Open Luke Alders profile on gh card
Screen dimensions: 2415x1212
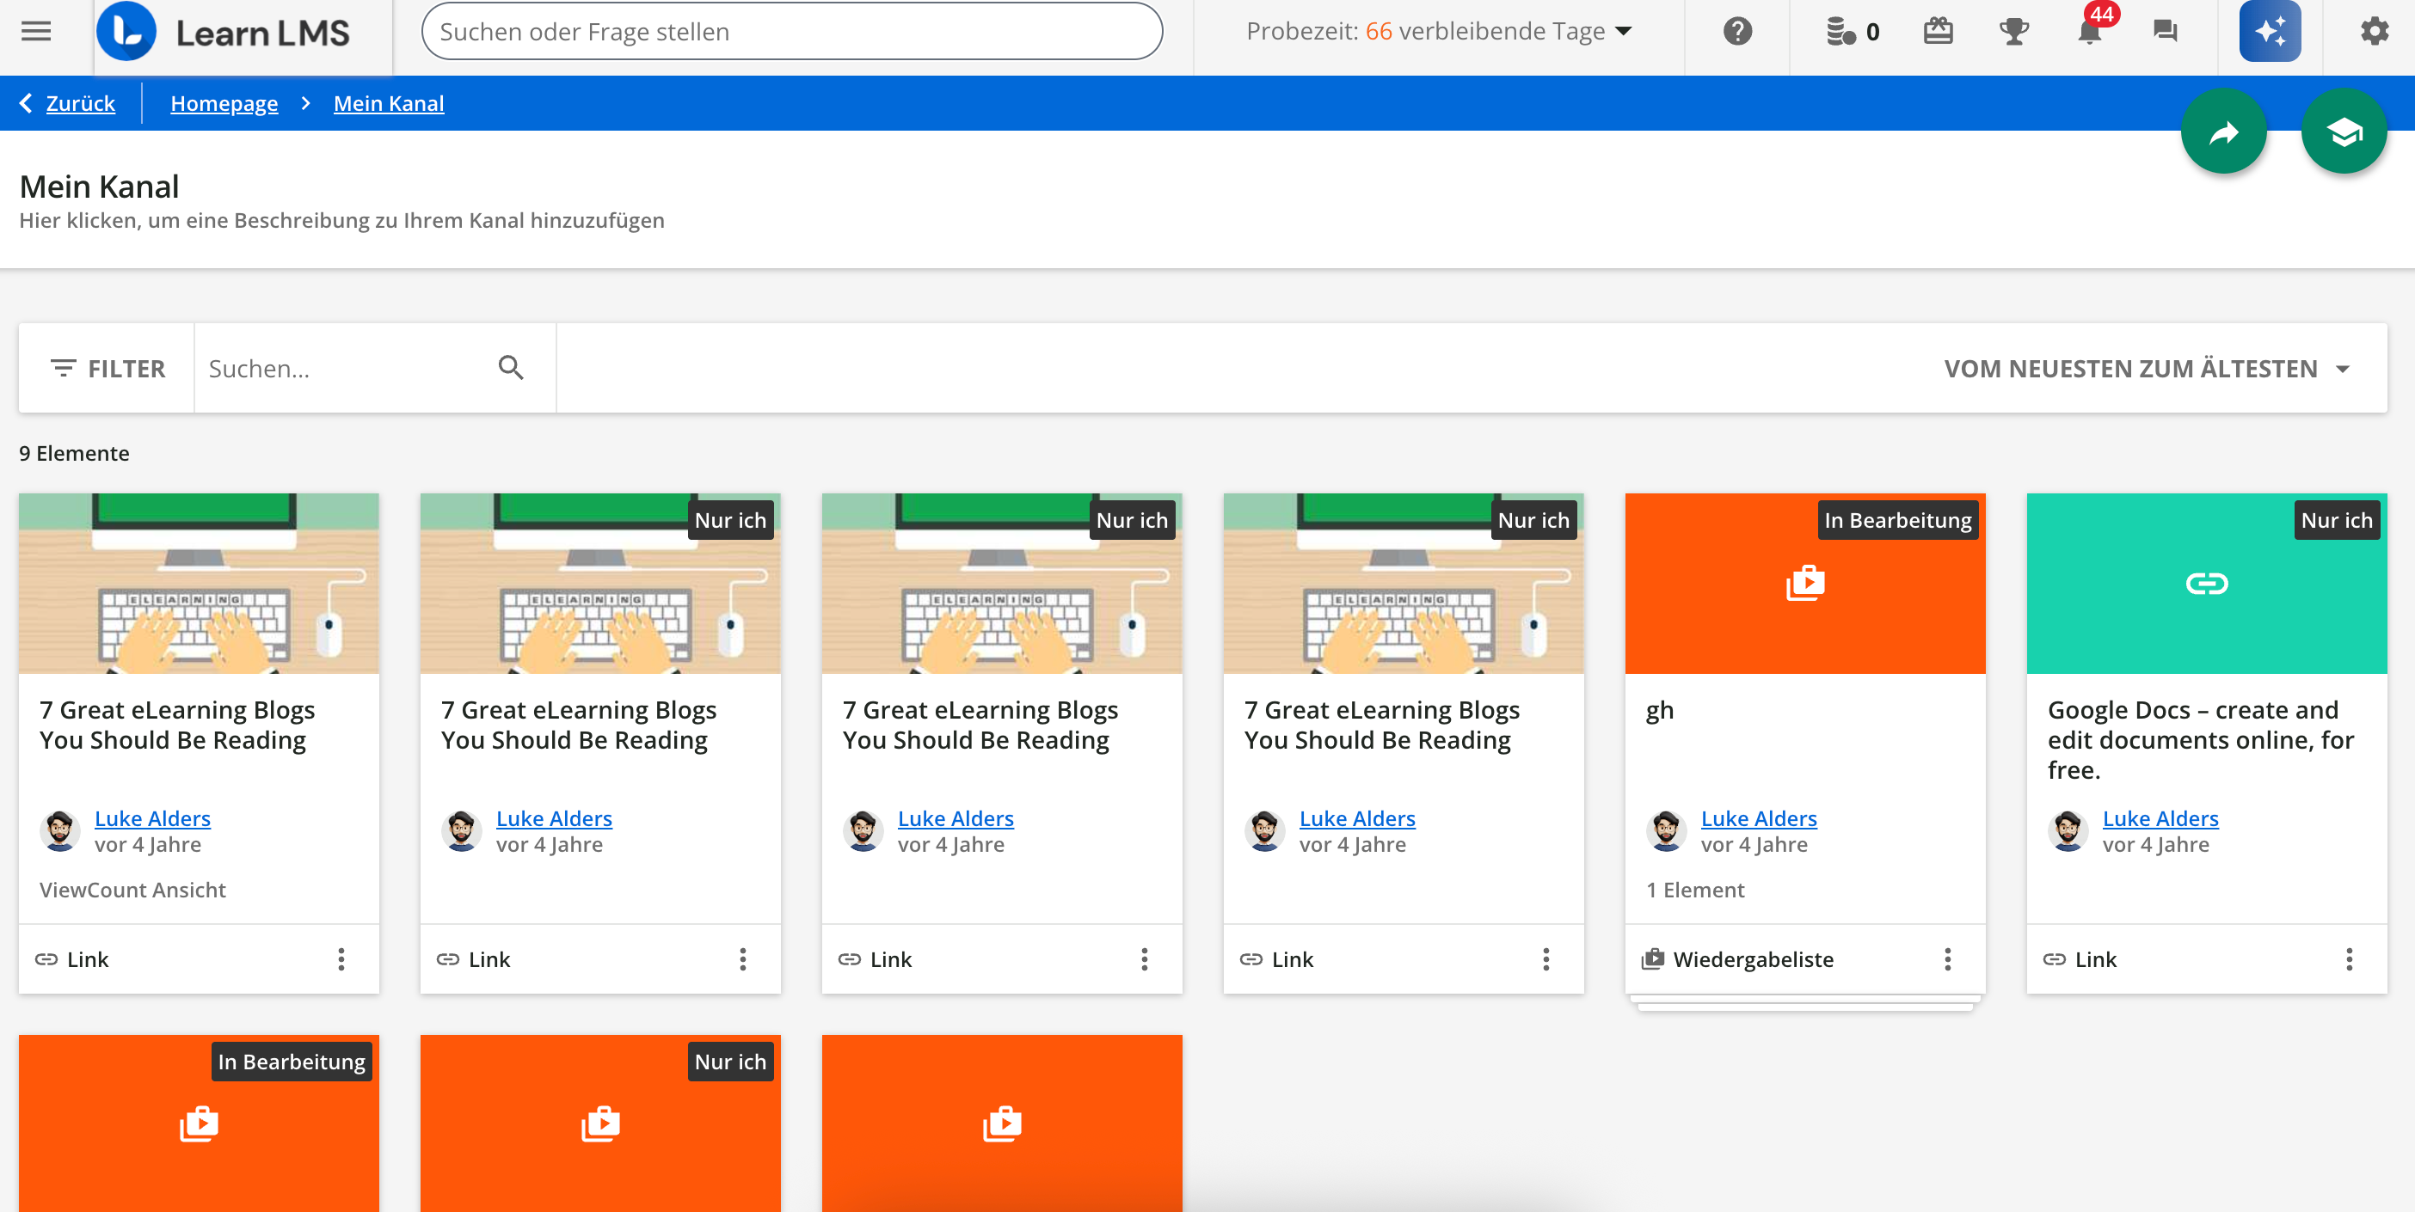point(1758,817)
